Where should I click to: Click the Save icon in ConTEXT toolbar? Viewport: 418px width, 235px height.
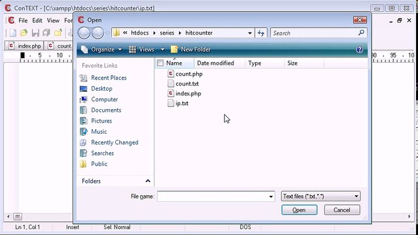(35, 33)
